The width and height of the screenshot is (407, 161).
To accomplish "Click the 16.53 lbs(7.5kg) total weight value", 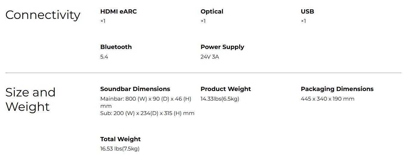I will pyautogui.click(x=120, y=149).
